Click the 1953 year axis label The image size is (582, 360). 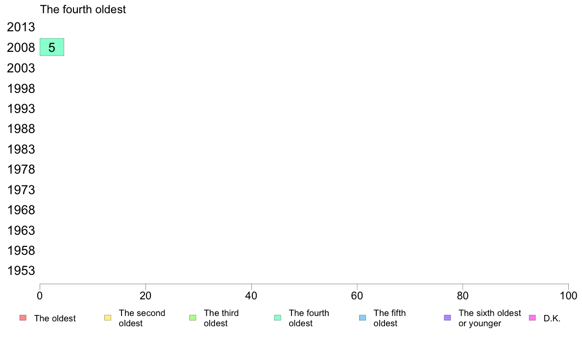21,271
